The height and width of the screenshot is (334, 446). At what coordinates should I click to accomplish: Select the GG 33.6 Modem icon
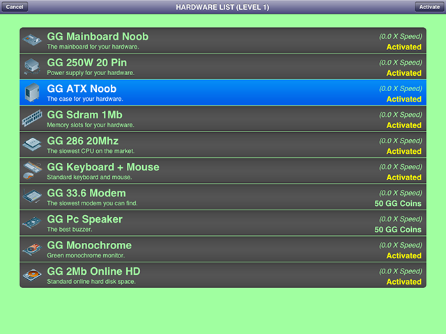pos(32,196)
